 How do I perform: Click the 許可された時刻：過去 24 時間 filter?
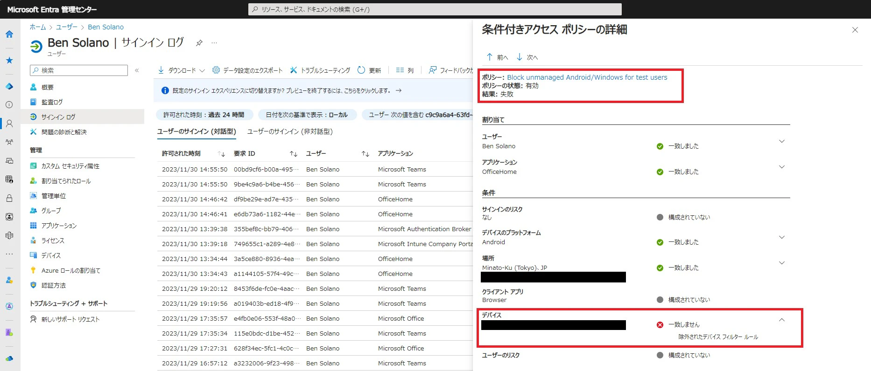(204, 115)
